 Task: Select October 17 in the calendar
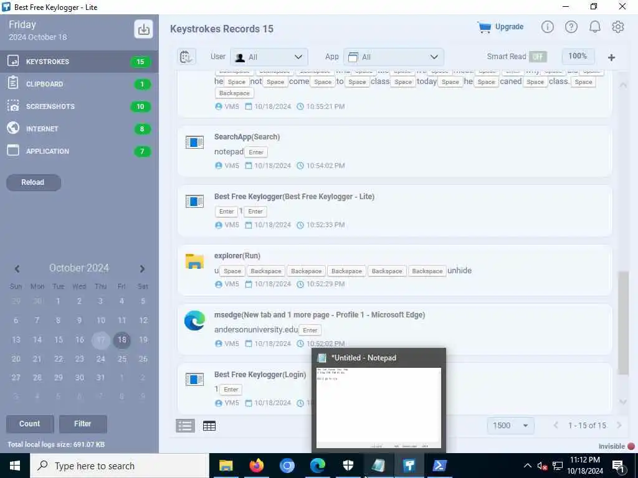pyautogui.click(x=100, y=340)
